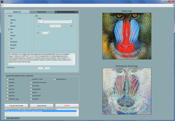Viewport: 175px width, 121px height.
Task: Click the MorphTool title bar icon
Action: 2,2
